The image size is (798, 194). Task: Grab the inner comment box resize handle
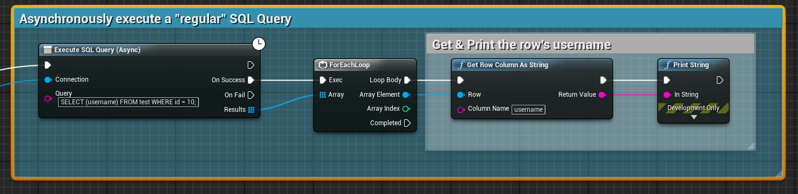(x=751, y=146)
